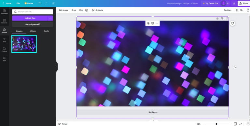The image size is (250, 126).
Task: Open the Apps sidebar panel
Action: click(x=4, y=59)
